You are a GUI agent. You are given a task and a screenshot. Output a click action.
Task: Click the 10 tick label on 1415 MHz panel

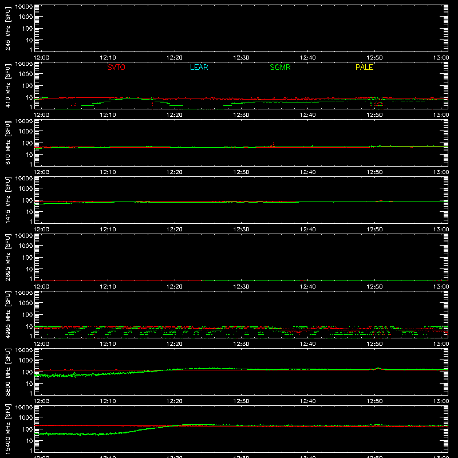29,212
